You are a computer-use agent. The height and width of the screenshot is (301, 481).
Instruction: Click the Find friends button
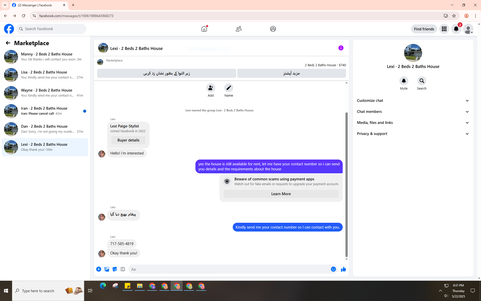tap(424, 29)
